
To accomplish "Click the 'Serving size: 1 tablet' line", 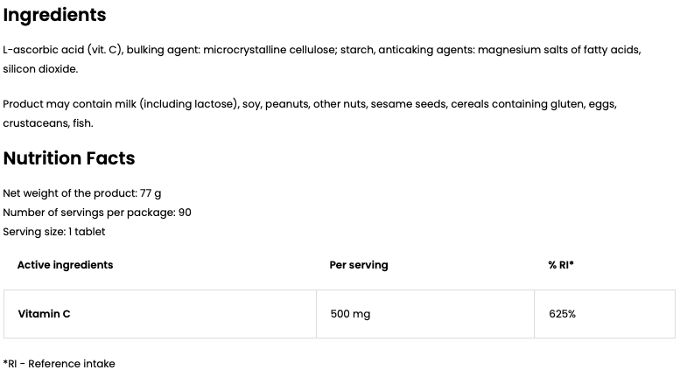I will [x=54, y=232].
